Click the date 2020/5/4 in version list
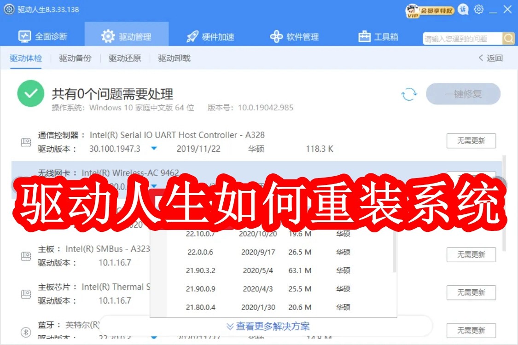Viewport: 518px width, 345px height. [x=258, y=271]
